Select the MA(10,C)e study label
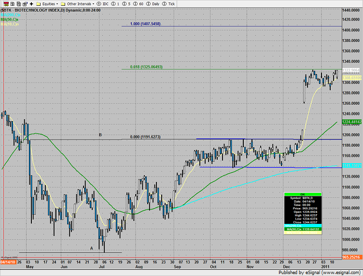This screenshot has height=276, width=363. point(10,24)
